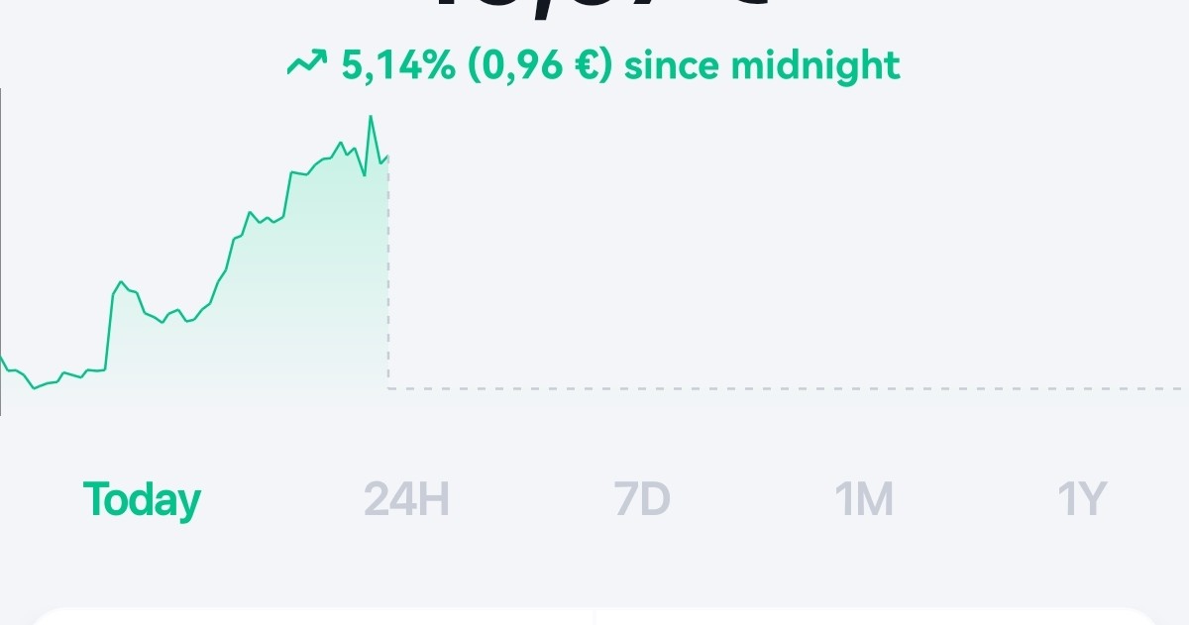Select the Today time range tab
1189x625 pixels.
click(x=142, y=500)
